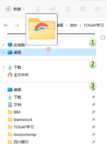Expand the 下载 tree node chevron
107x156 pixels.
(x=3, y=67)
